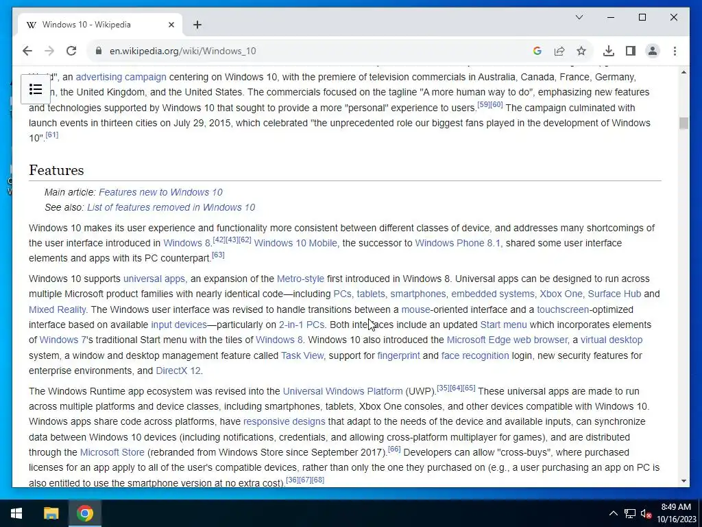Follow the universal apps link
The height and width of the screenshot is (527, 702).
[x=155, y=279]
